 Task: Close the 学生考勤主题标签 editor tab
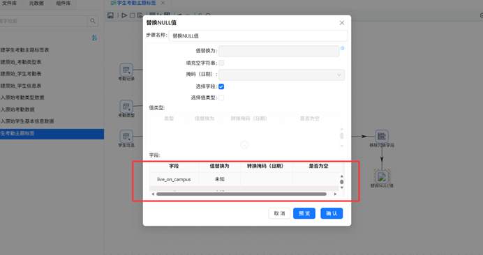(163, 3)
